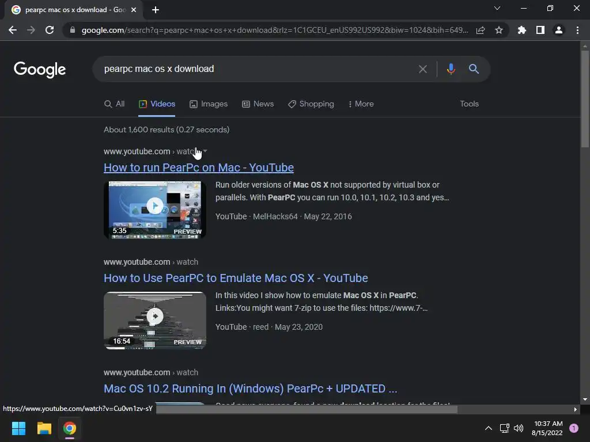Viewport: 590px width, 442px height.
Task: Open the notification badge in the tray
Action: pyautogui.click(x=574, y=428)
